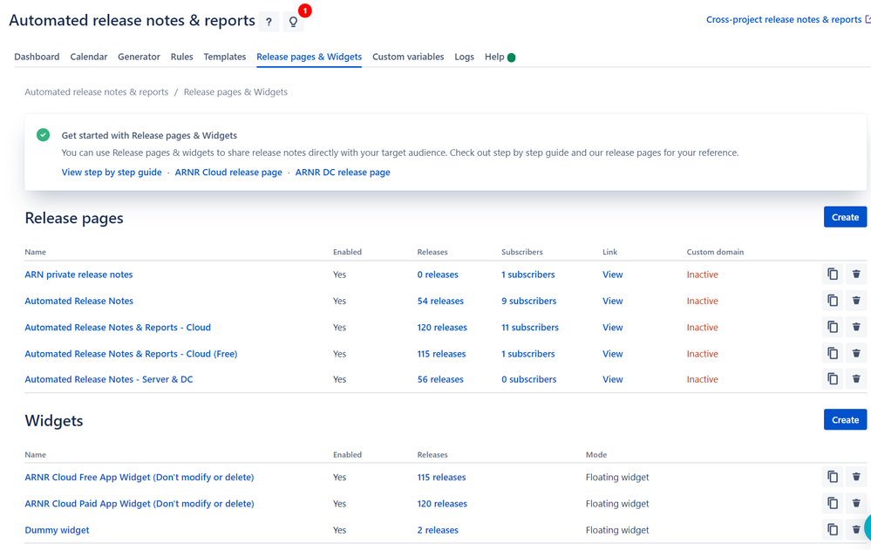Duplicate the ARNR Cloud Free App Widget
The width and height of the screenshot is (871, 550).
pos(833,477)
